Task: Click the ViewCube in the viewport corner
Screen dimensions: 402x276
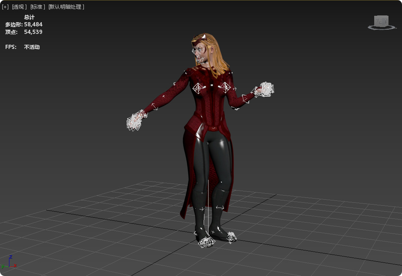Action: [381, 21]
